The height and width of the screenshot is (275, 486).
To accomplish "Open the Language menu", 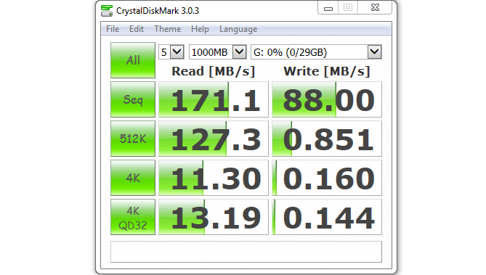I will tap(238, 29).
